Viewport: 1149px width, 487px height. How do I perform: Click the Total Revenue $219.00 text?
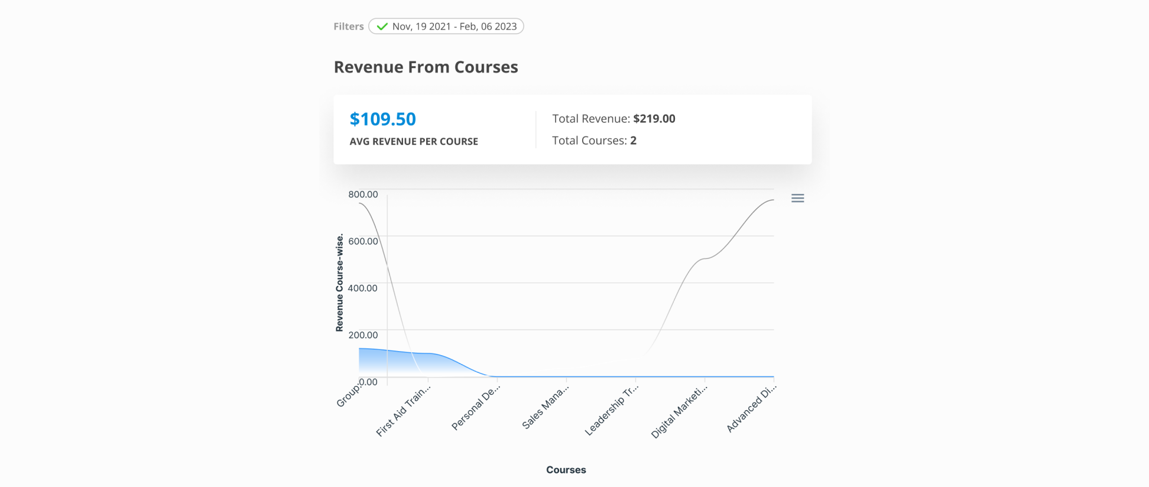point(613,119)
